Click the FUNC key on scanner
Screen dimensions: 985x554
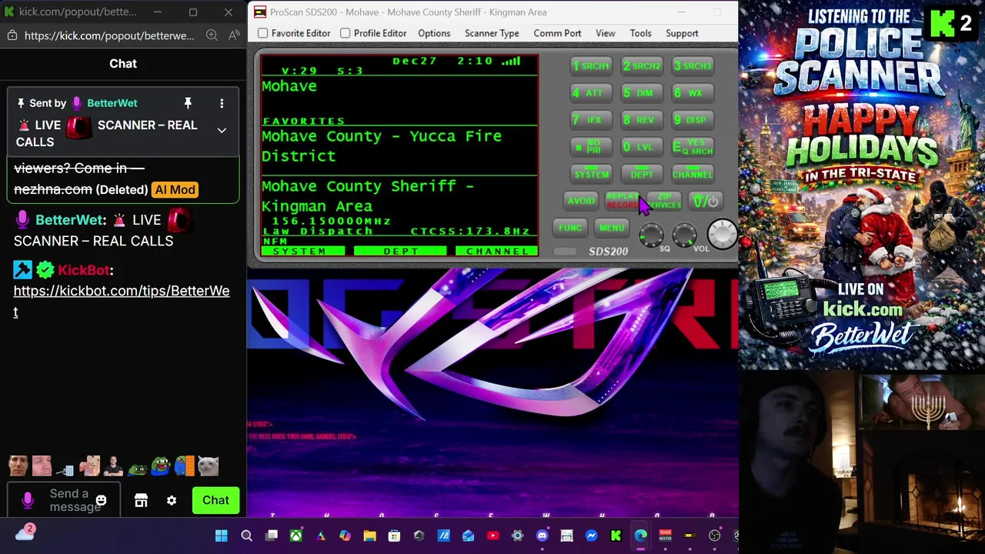(570, 228)
